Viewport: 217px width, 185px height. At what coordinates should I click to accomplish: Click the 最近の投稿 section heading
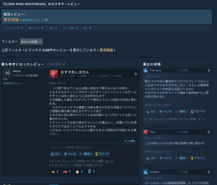(152, 64)
